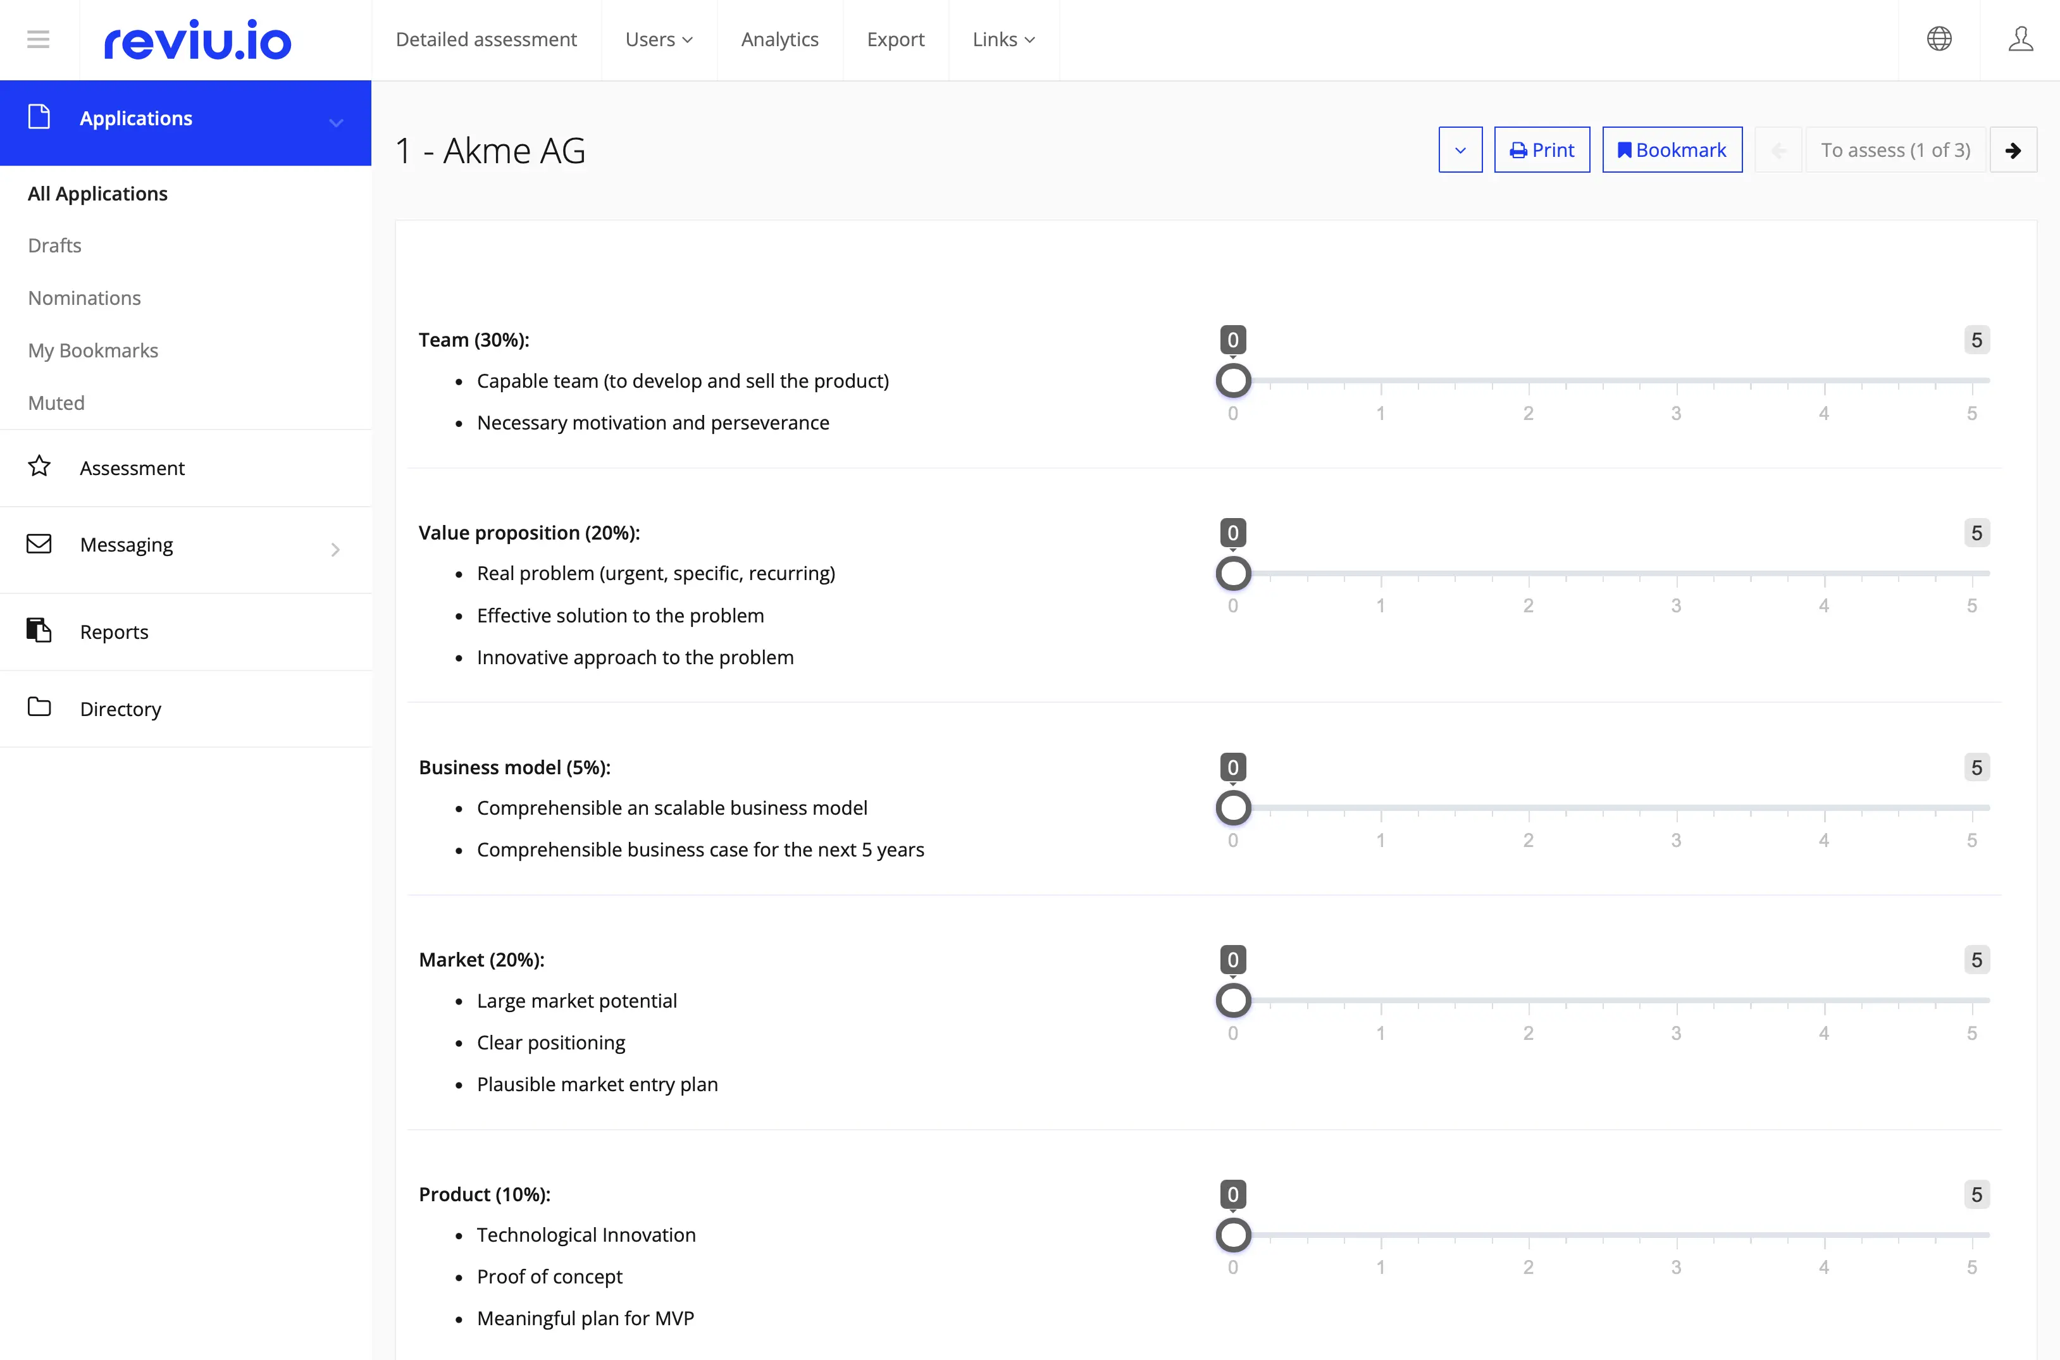Expand the Links dropdown menu
This screenshot has height=1360, width=2060.
tap(1003, 39)
